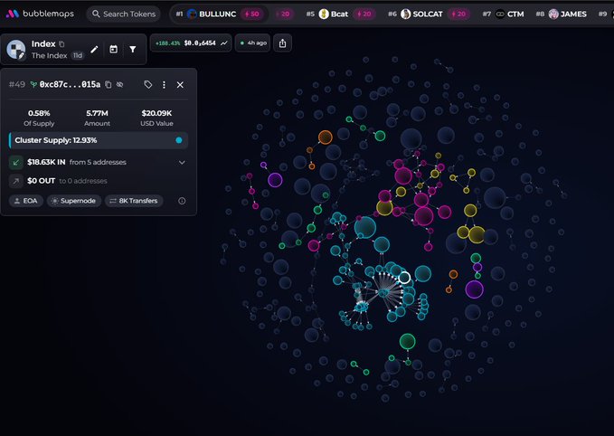The height and width of the screenshot is (436, 614).
Task: Click the outgoing transfers arrow icon
Action: click(x=16, y=181)
